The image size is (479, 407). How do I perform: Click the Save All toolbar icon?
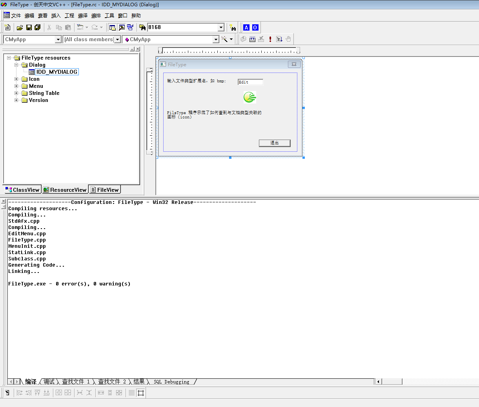(38, 27)
